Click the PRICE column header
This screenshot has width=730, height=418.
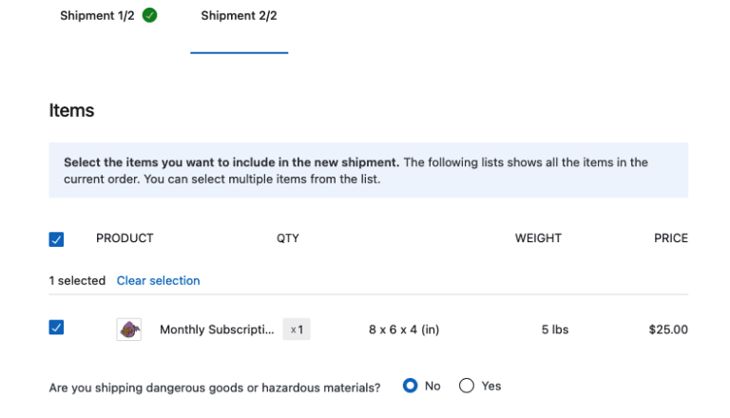670,238
